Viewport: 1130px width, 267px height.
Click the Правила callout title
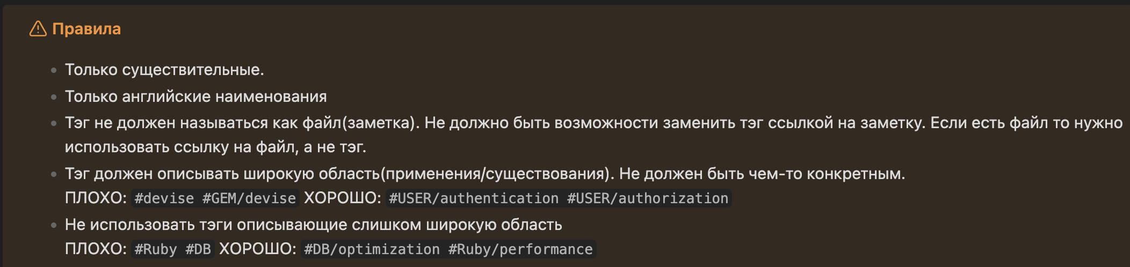point(86,29)
